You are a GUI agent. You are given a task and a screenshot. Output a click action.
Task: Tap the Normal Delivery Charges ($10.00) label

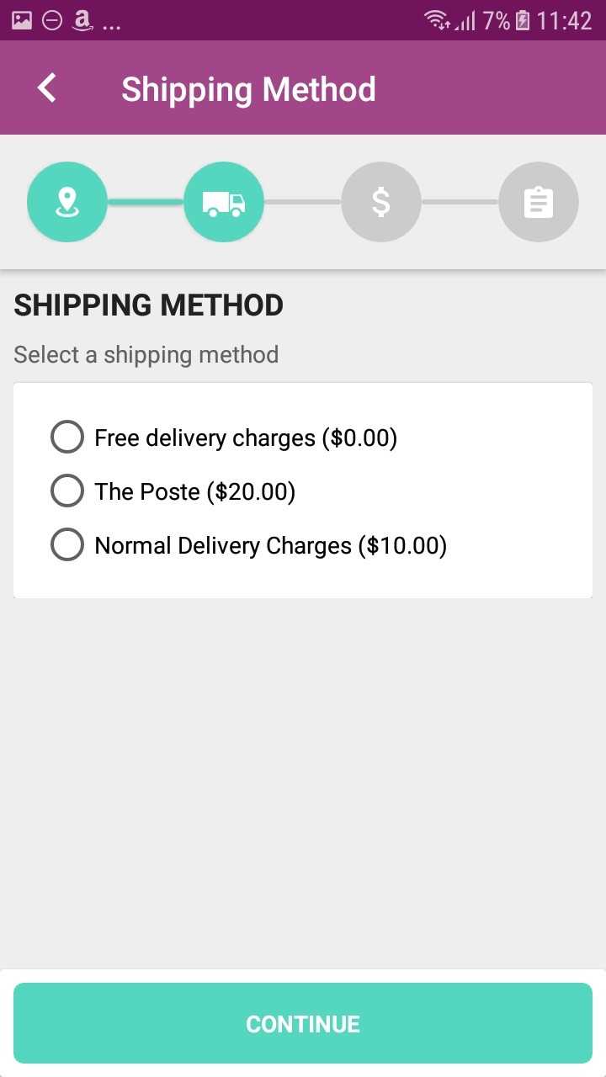click(270, 545)
